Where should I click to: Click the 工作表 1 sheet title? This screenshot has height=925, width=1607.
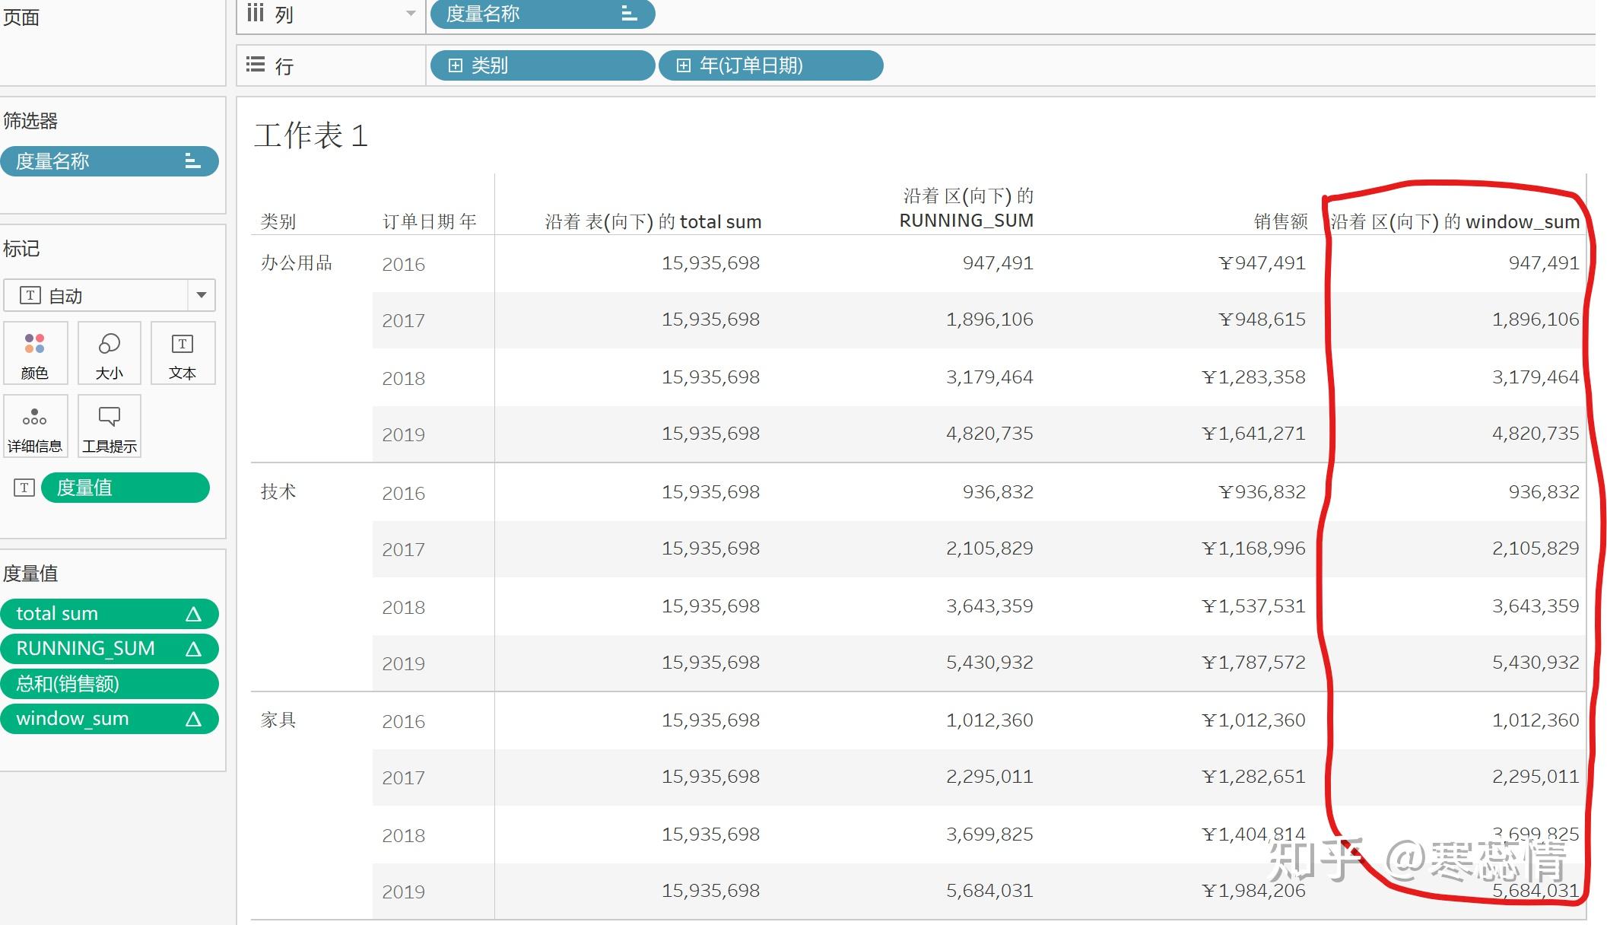coord(311,136)
